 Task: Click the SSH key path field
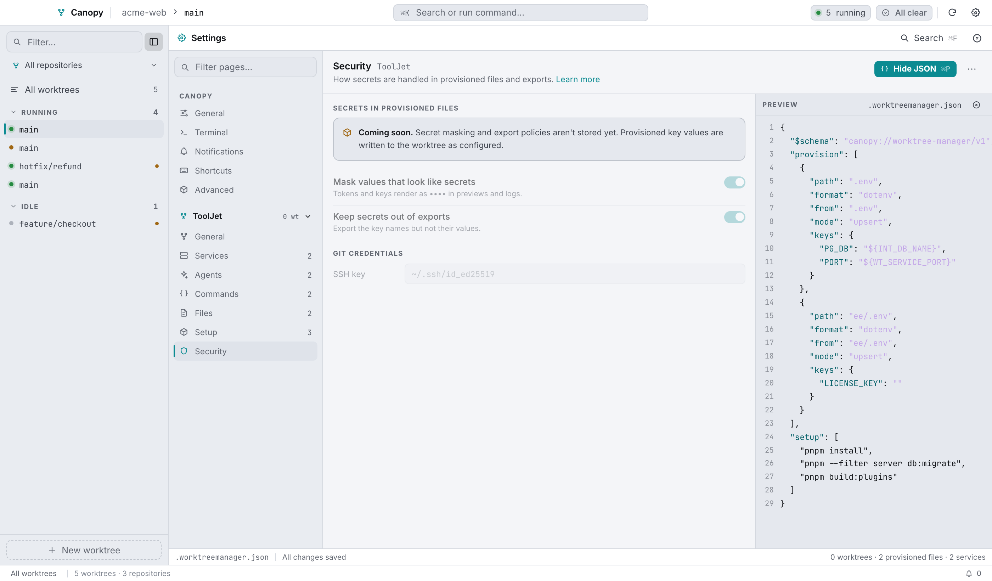coord(574,274)
